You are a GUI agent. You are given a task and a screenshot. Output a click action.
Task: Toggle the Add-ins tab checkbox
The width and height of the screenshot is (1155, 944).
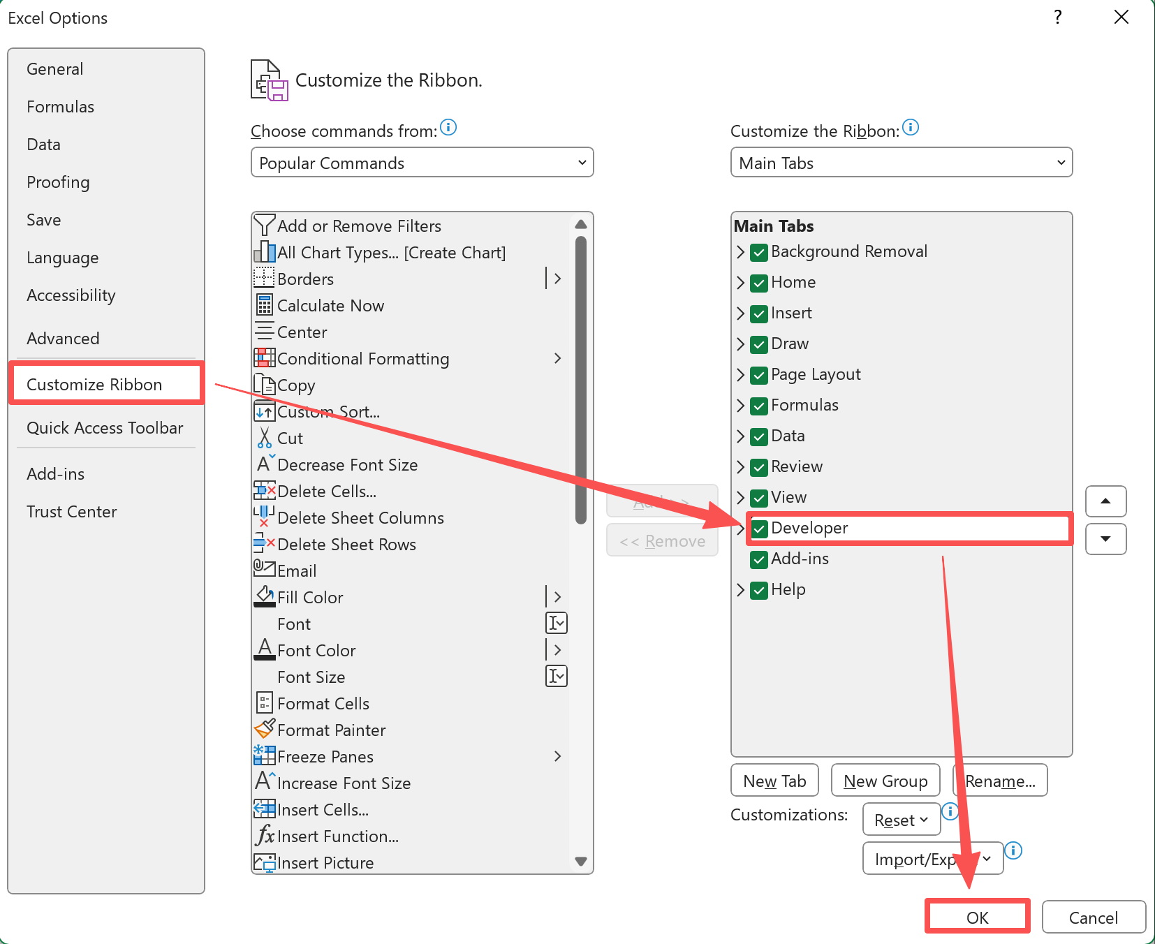[x=759, y=559]
